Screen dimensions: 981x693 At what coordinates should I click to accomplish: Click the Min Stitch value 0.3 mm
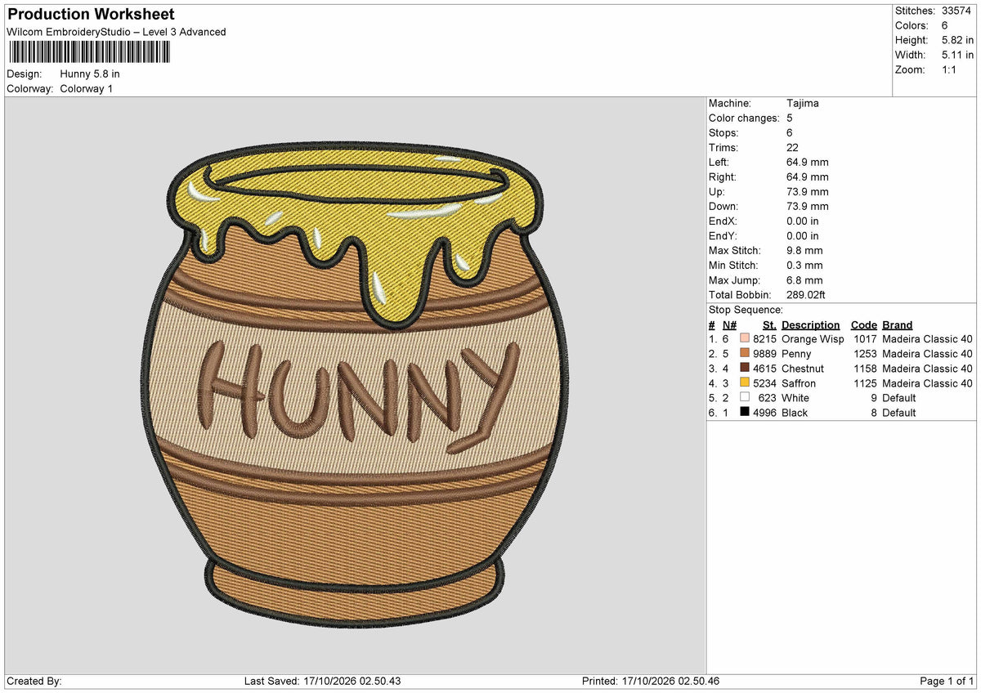tap(804, 266)
